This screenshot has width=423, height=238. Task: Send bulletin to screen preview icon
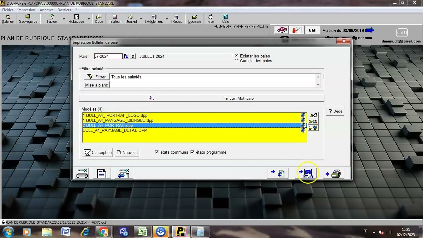[x=306, y=173]
